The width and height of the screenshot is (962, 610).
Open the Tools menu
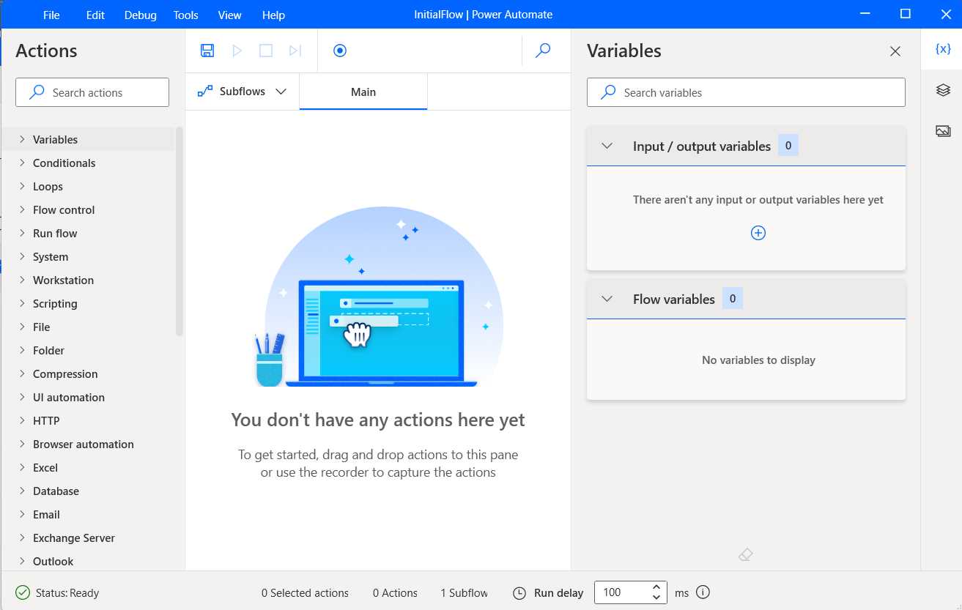(x=186, y=15)
